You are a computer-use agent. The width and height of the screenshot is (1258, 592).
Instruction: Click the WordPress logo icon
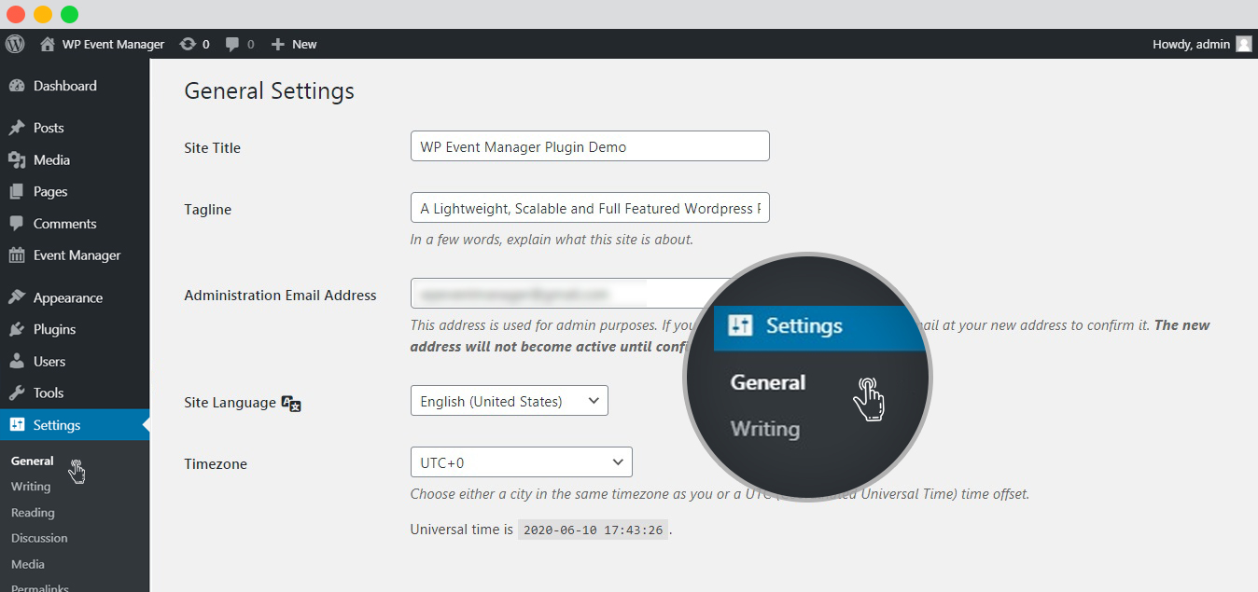point(15,44)
